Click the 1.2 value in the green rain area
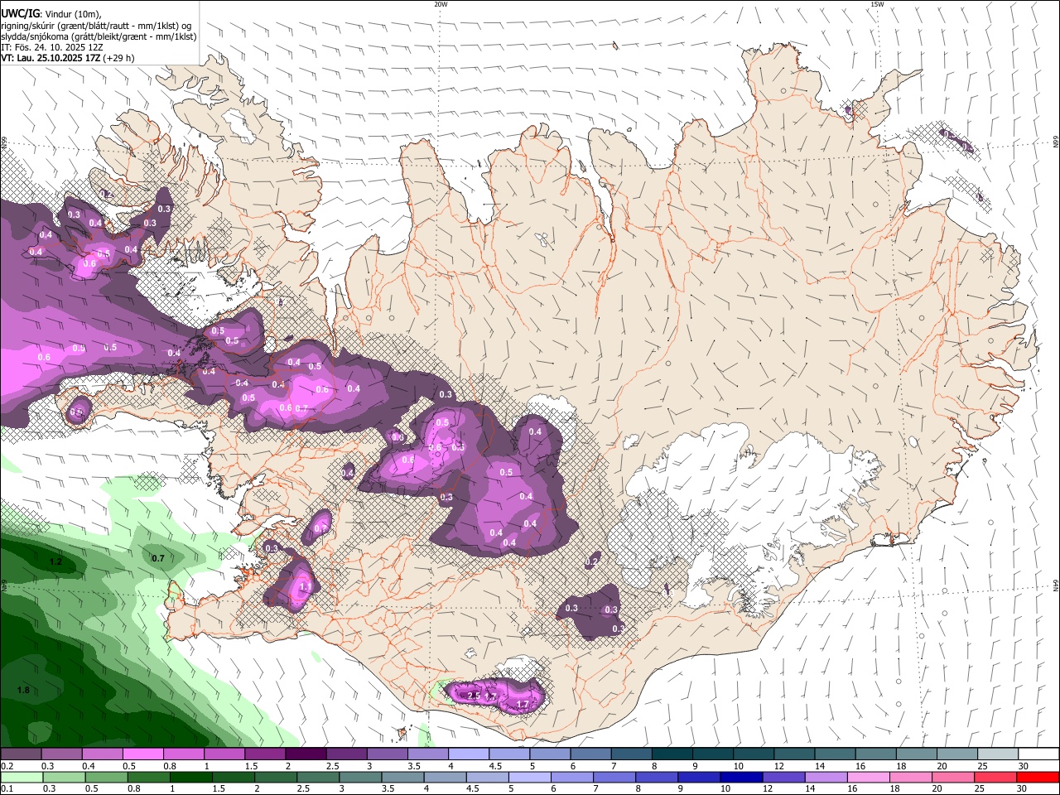1060x795 pixels. (x=55, y=561)
